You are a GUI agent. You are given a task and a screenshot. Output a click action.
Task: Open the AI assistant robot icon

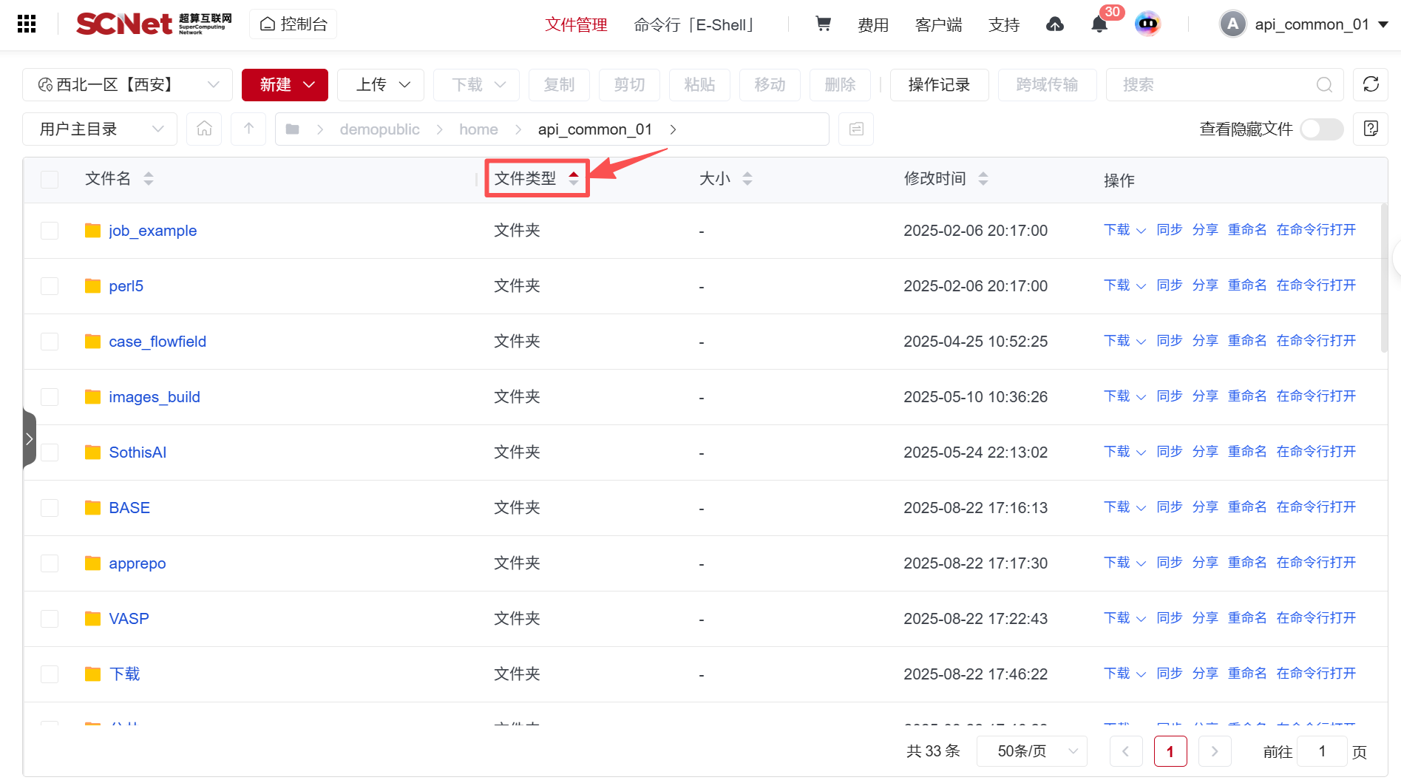[x=1147, y=24]
